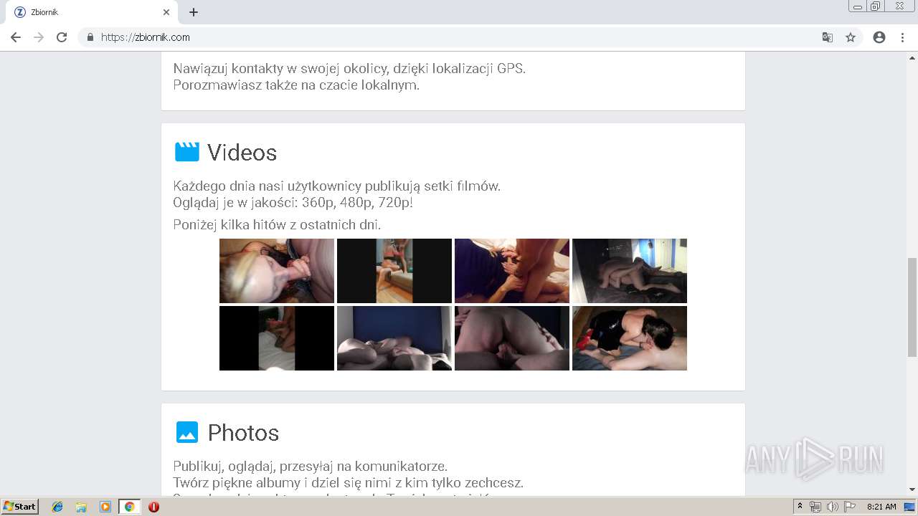Click the line "Każdego dnia nasi użytkownicy publikują"
This screenshot has height=516, width=918.
point(337,186)
